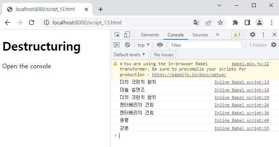Expand the Babel warning message

point(121,64)
